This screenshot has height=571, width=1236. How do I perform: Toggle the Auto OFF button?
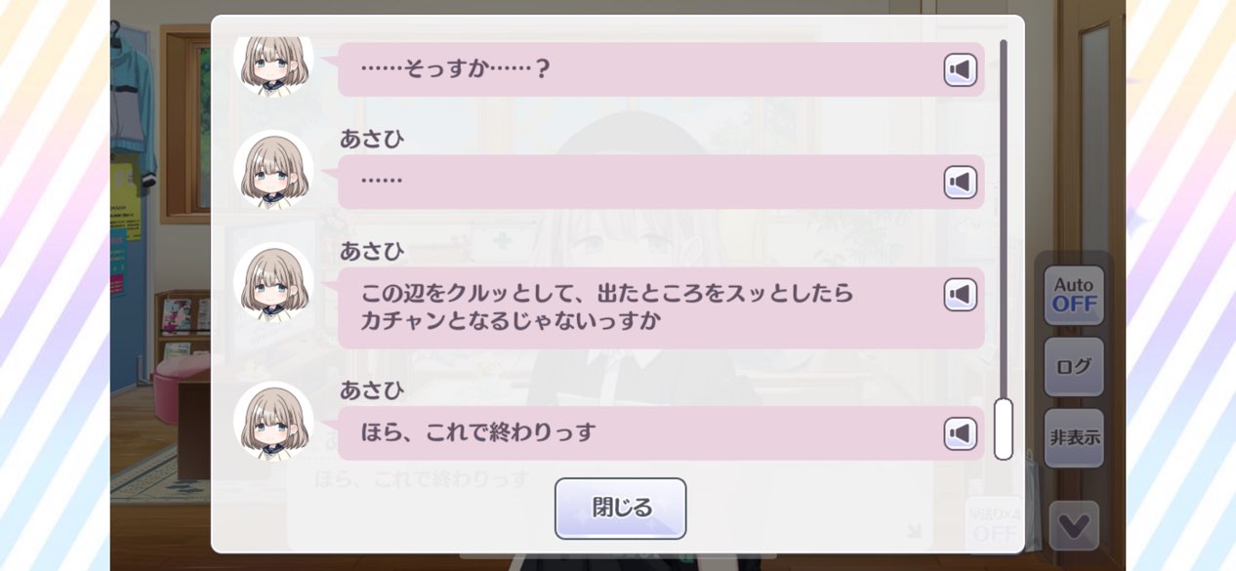click(1074, 295)
